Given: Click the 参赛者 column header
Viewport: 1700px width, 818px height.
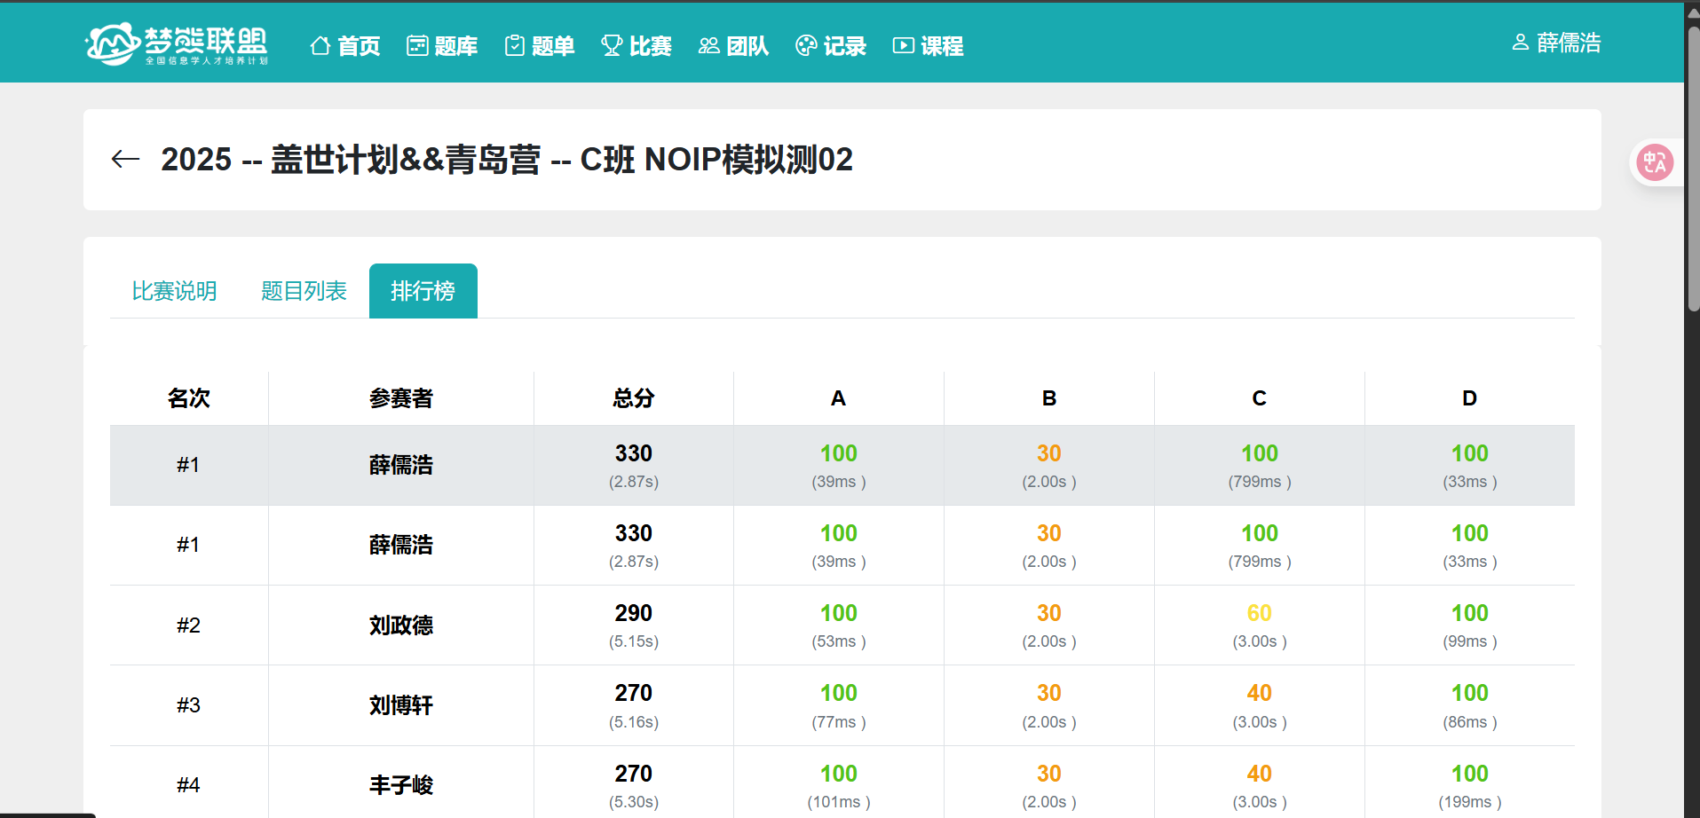Looking at the screenshot, I should (401, 398).
